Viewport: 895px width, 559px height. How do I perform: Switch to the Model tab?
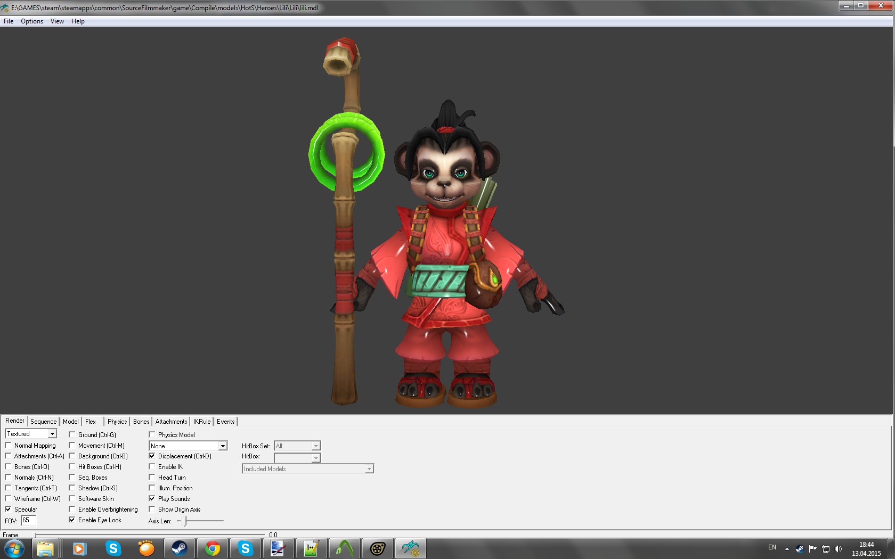[70, 422]
